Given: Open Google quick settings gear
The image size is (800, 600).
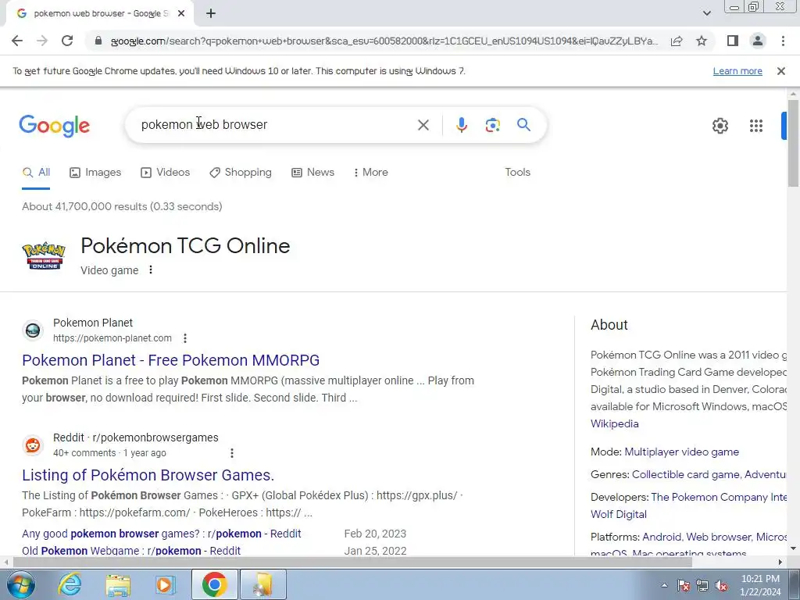Looking at the screenshot, I should pyautogui.click(x=720, y=126).
